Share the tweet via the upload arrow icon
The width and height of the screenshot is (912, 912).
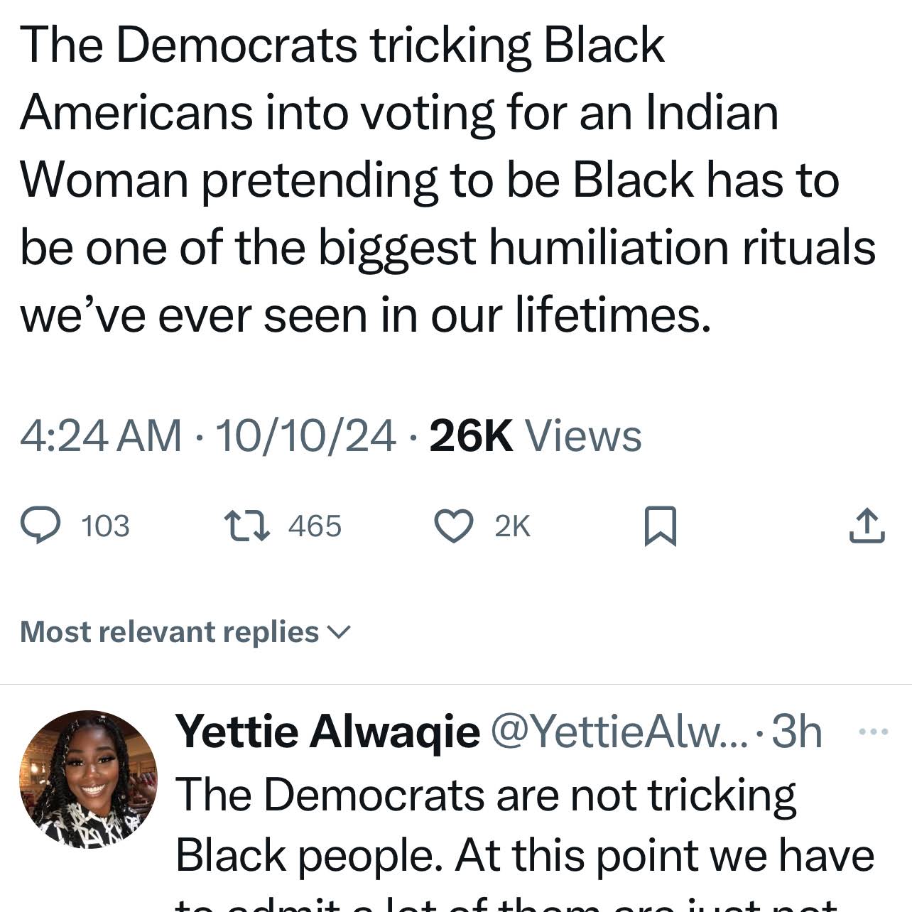[867, 526]
